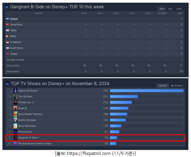This screenshot has height=157, width=191.
Task: Select the Table tab
Action: 161,9
